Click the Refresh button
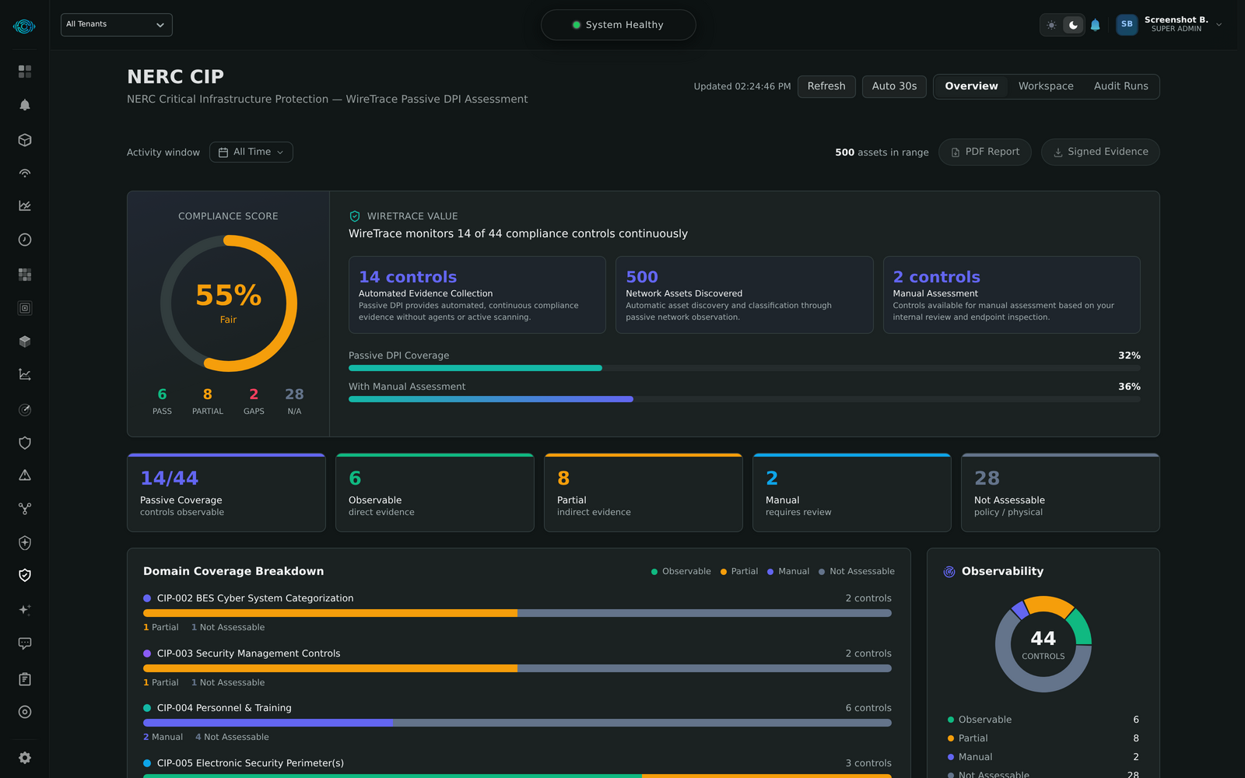The width and height of the screenshot is (1245, 778). click(x=826, y=86)
